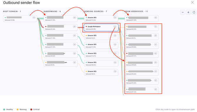Image resolution: width=197 pixels, height=112 pixels.
Task: Click Critical legend label
Action: [36, 109]
